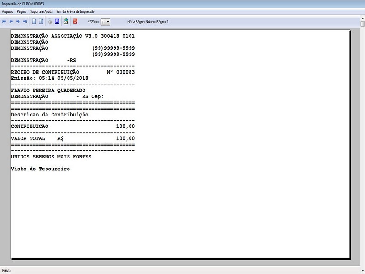This screenshot has width=365, height=274.
Task: Go to the first page arrow
Action: [4, 21]
